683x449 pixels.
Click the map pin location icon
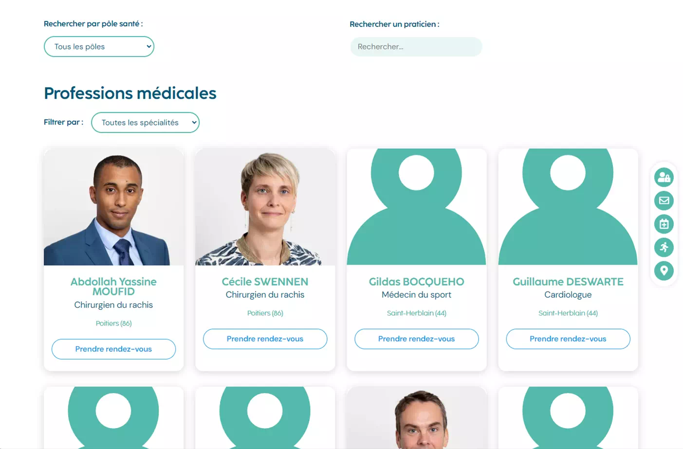tap(664, 270)
